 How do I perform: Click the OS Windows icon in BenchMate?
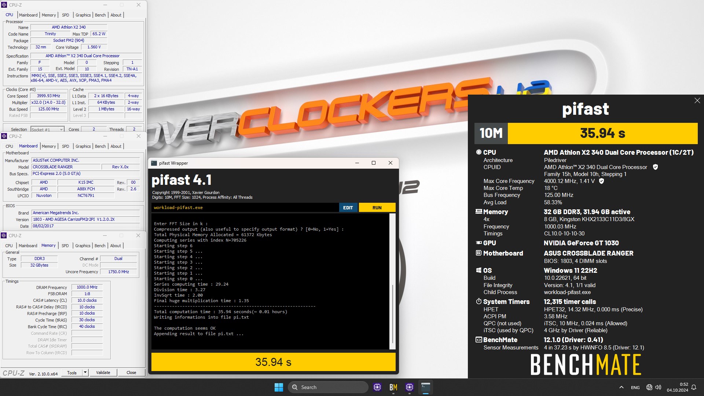pyautogui.click(x=478, y=270)
